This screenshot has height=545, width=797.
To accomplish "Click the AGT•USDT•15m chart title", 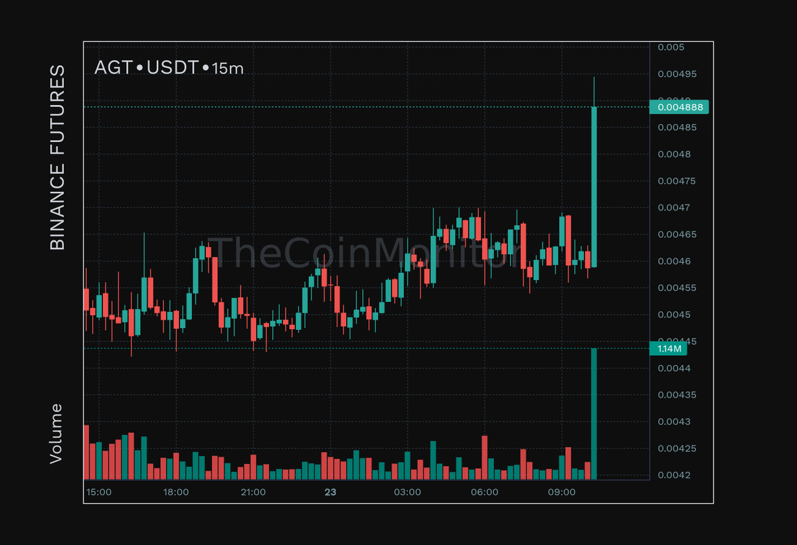I will tap(169, 67).
